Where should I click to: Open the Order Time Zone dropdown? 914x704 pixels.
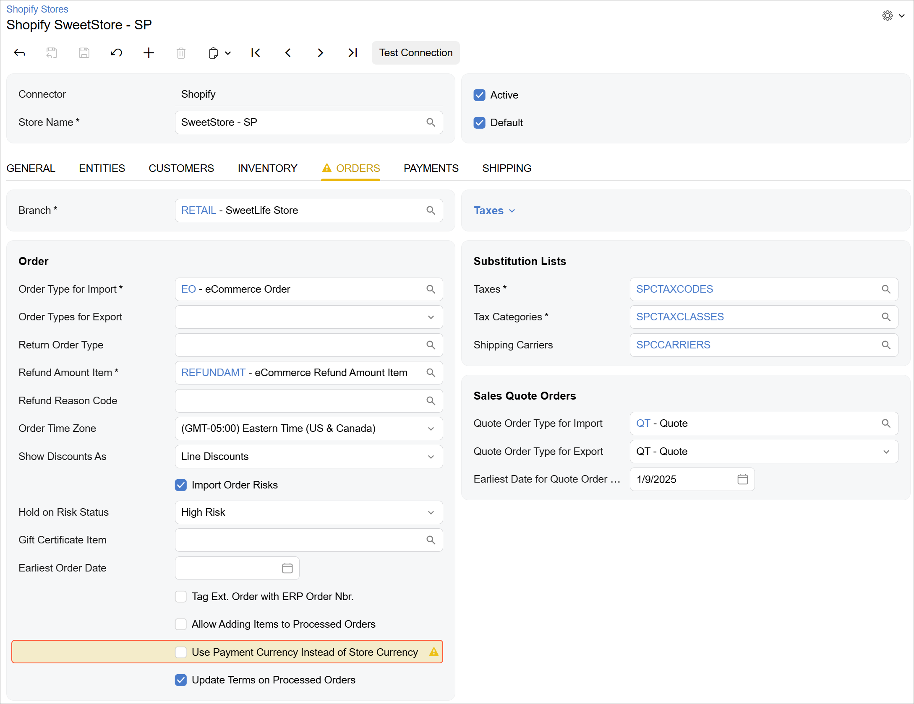click(x=431, y=429)
